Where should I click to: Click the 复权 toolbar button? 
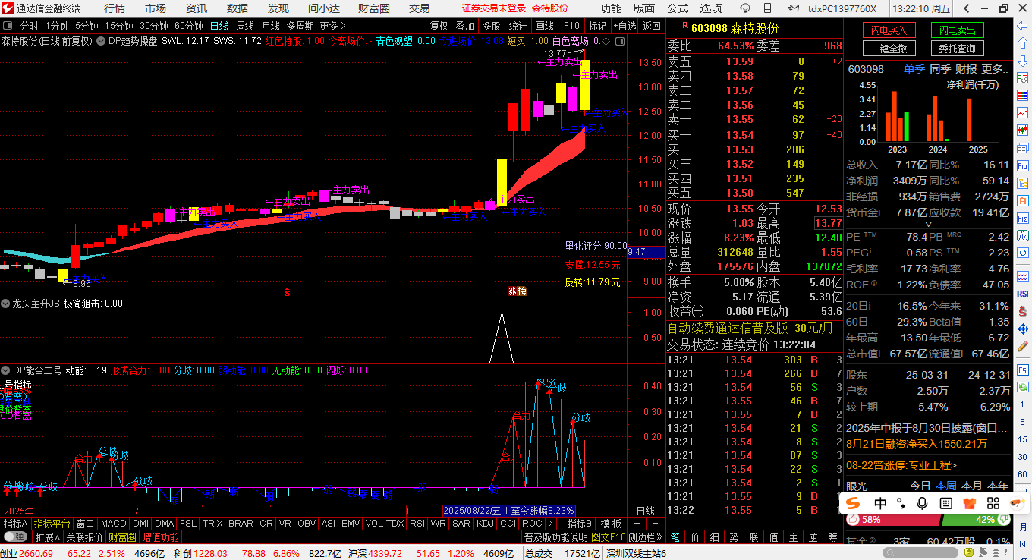[x=439, y=26]
